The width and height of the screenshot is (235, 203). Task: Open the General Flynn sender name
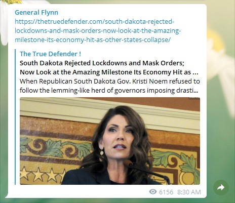(x=36, y=12)
